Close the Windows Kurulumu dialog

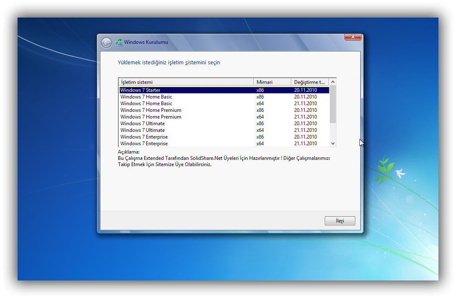coord(353,37)
